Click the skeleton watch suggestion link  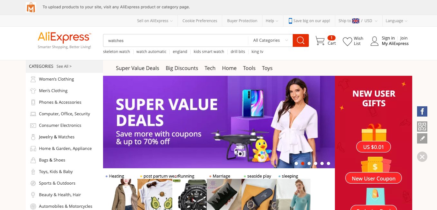[117, 52]
